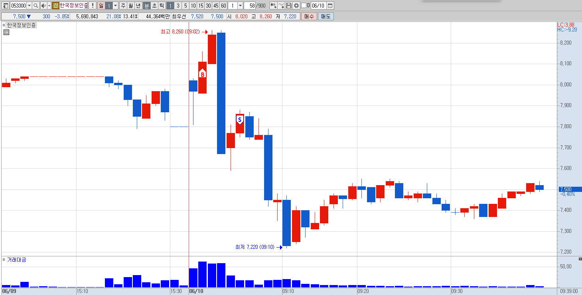The width and height of the screenshot is (582, 295).
Task: Click the 매수 buy button
Action: point(309,16)
